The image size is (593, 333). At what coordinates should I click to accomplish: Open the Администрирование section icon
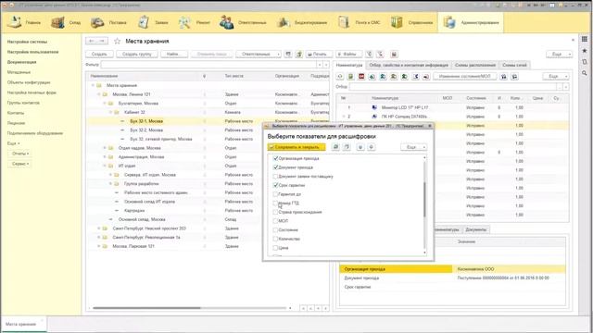point(449,22)
